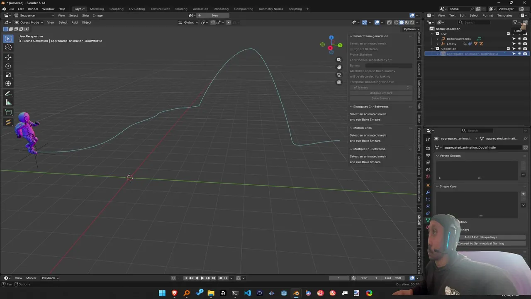Switch to the Shading workspace tab

(x=181, y=9)
